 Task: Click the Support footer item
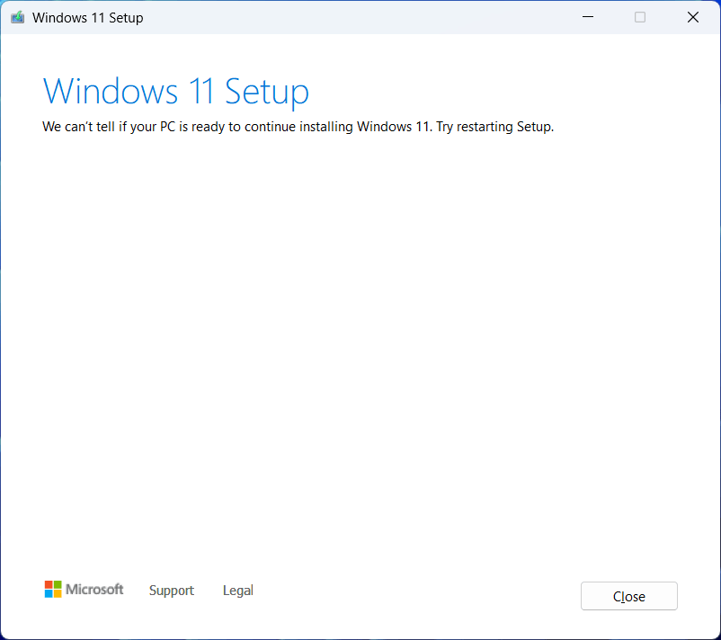click(x=171, y=591)
